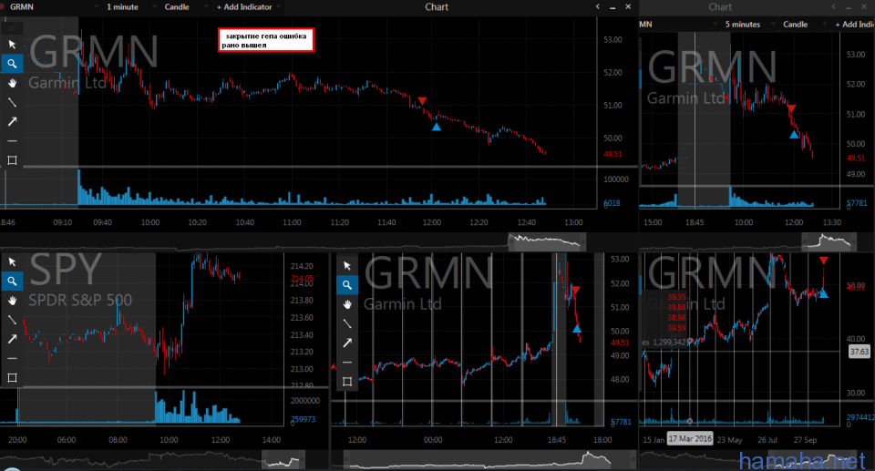Screen dimensions: 875x471
Task: Click 'SPDR S&P 500' chart subtitle
Action: coord(80,301)
